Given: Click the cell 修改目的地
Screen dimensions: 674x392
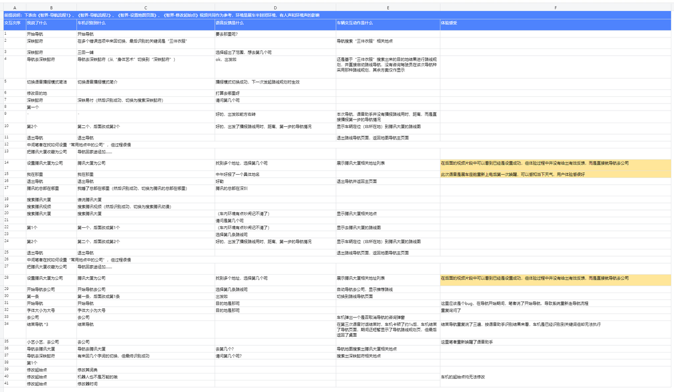Looking at the screenshot, I should [51, 93].
